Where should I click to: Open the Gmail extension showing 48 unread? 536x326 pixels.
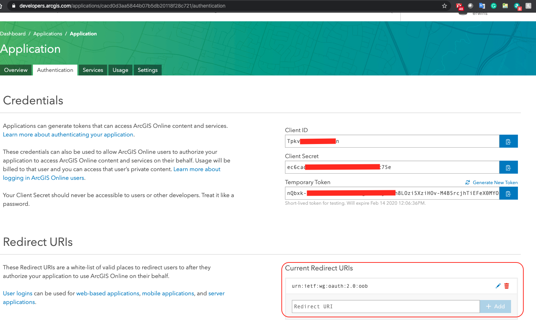(459, 6)
